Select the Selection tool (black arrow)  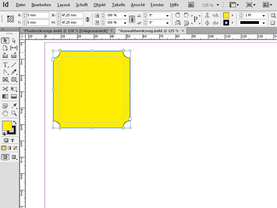coord(5,41)
